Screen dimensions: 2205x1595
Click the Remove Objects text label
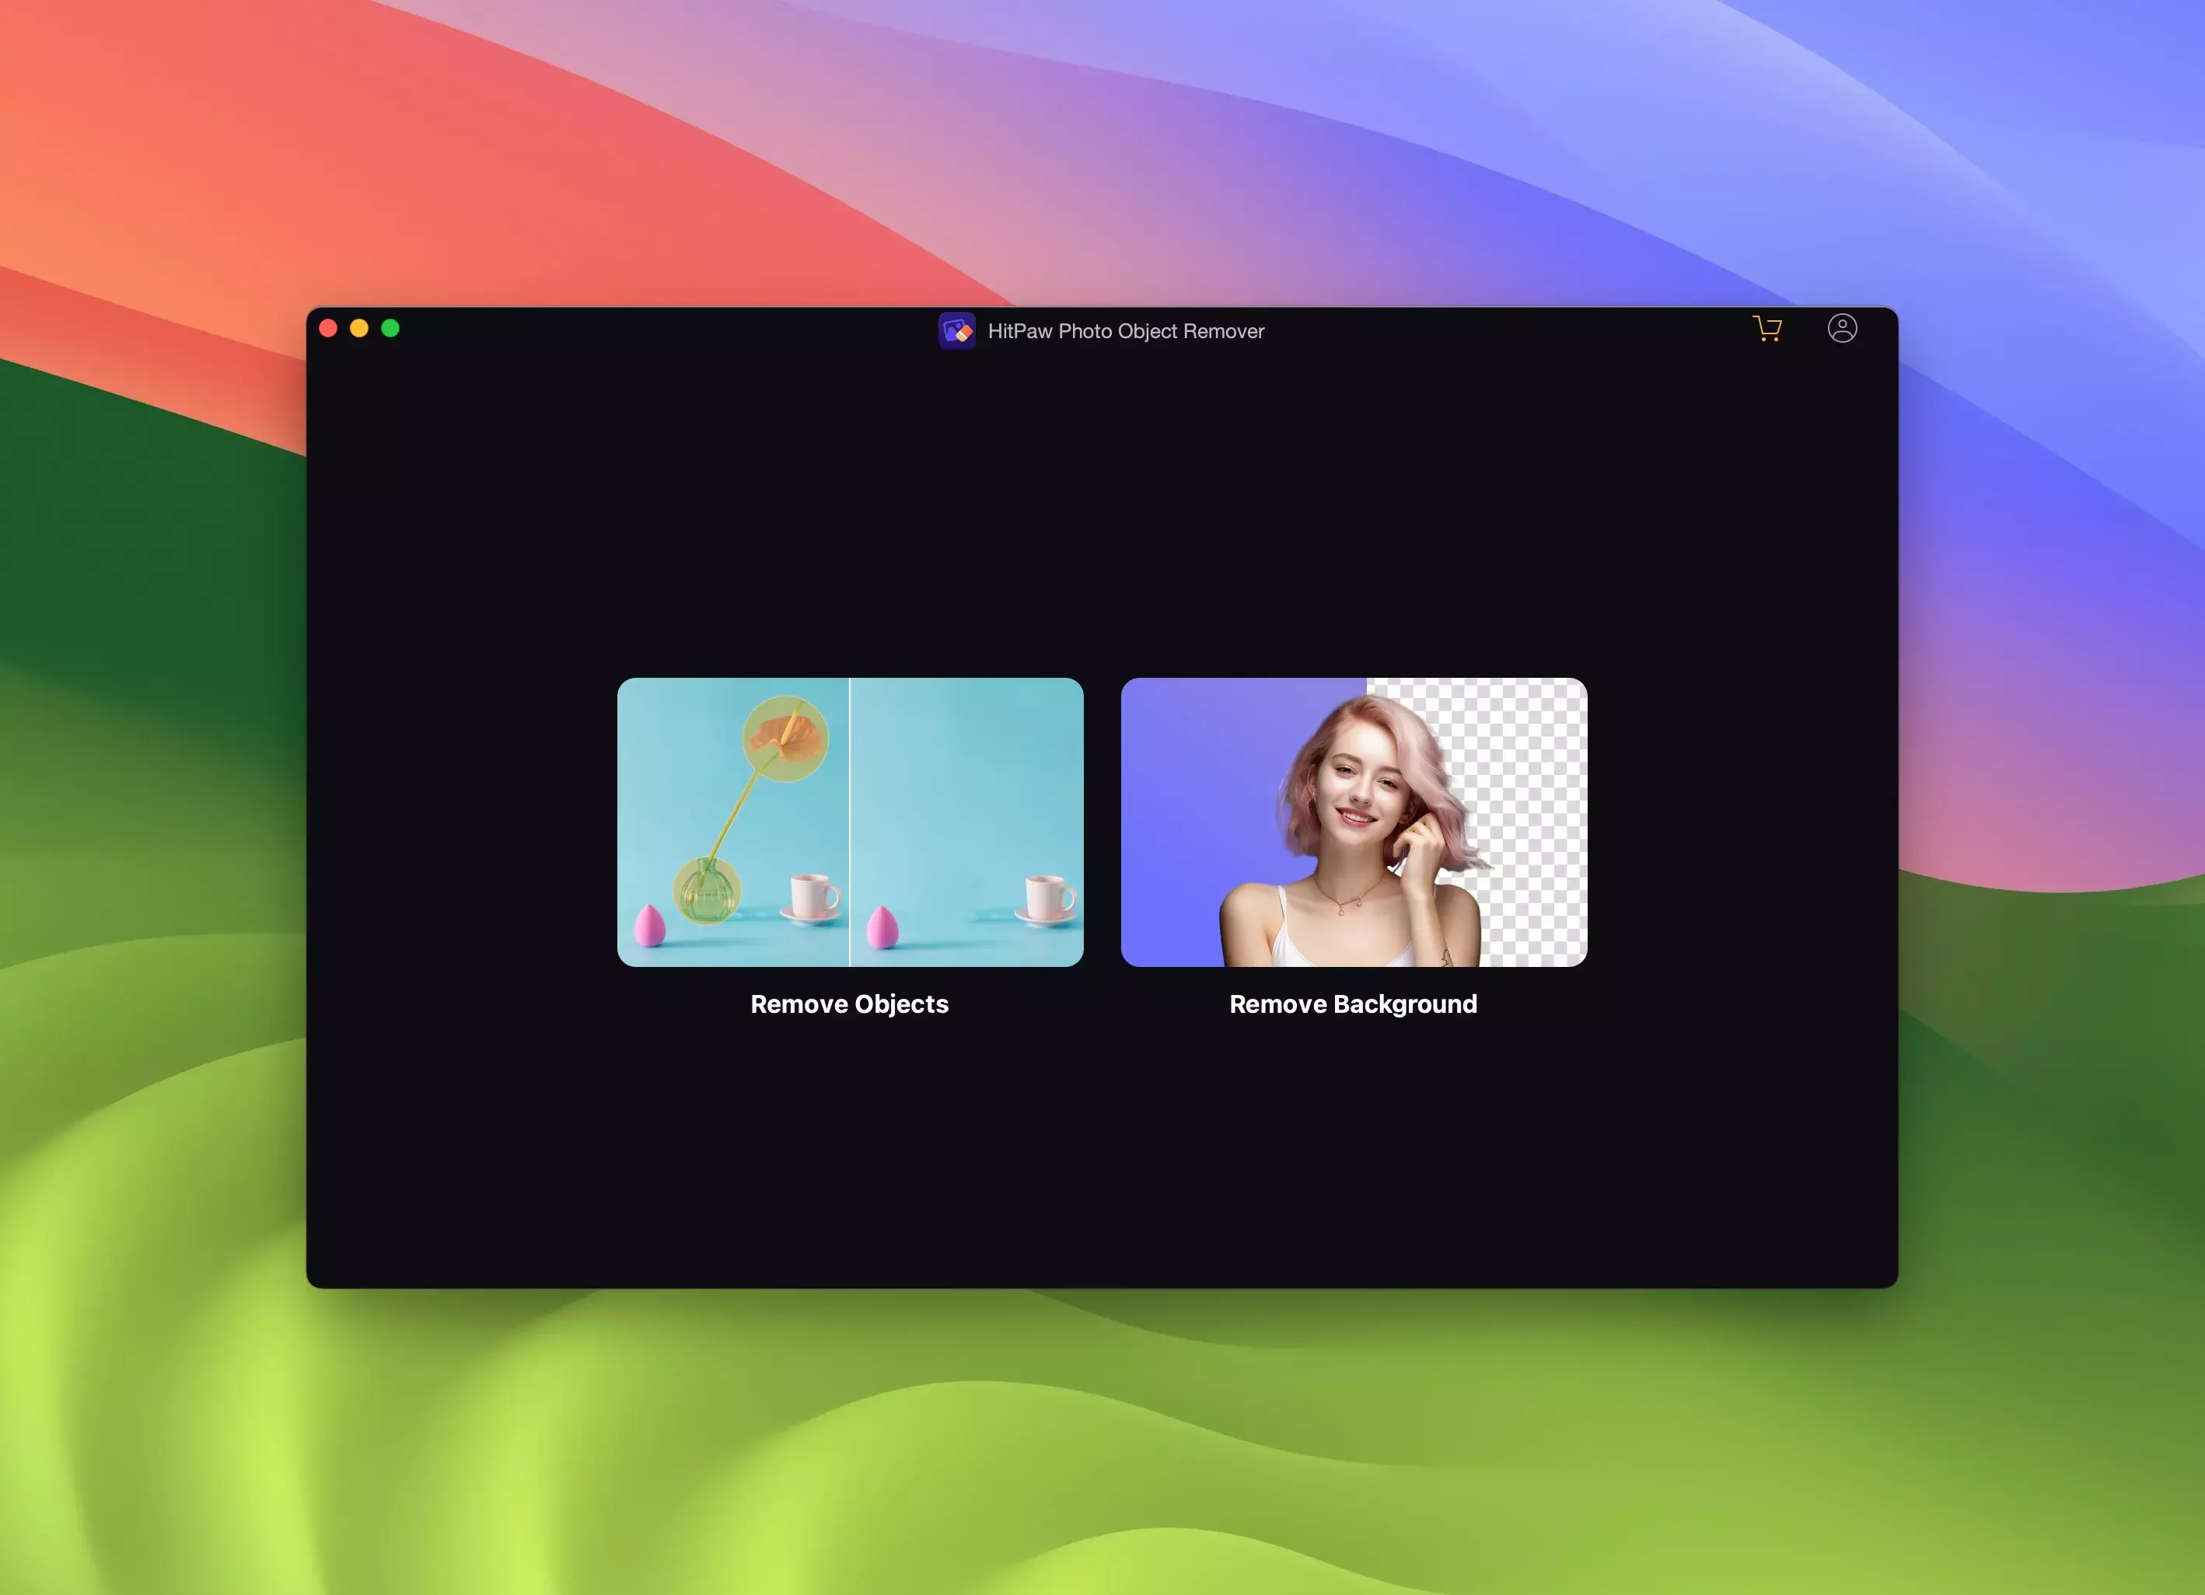(x=849, y=1004)
